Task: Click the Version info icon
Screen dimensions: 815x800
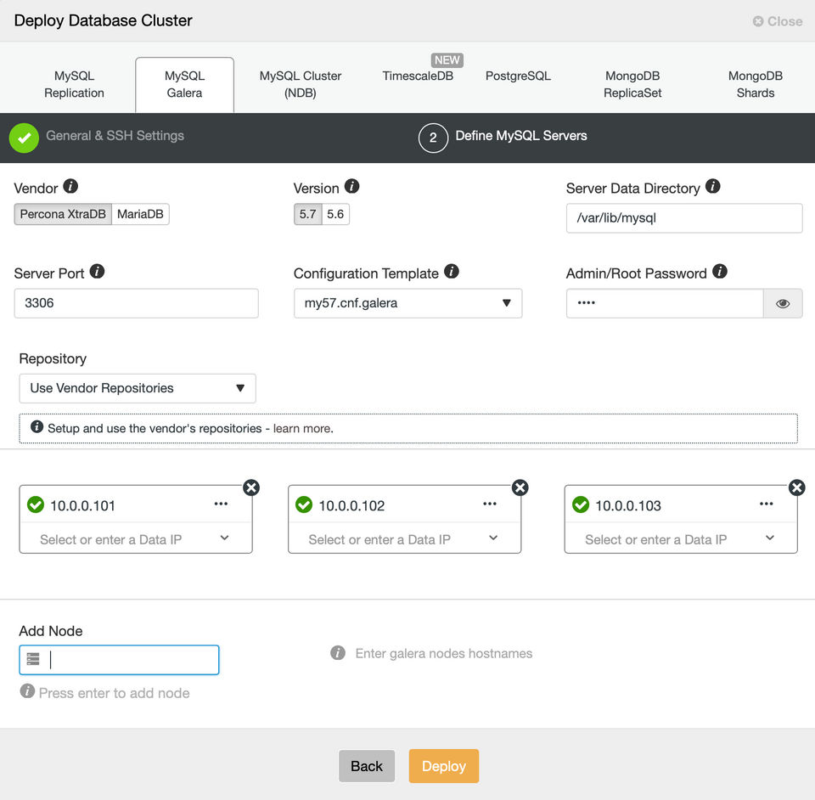Action: click(351, 187)
